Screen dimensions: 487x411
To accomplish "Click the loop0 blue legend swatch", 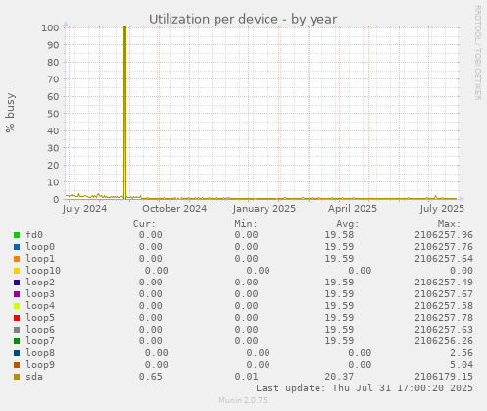I will point(17,247).
